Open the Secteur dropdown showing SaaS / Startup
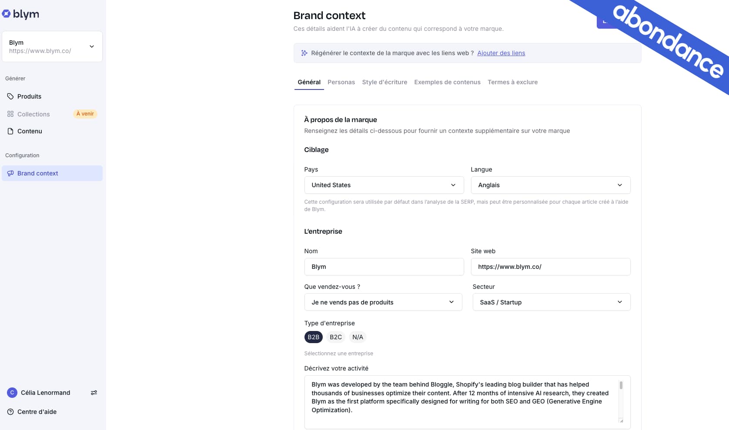Viewport: 729px width, 430px height. pos(551,302)
